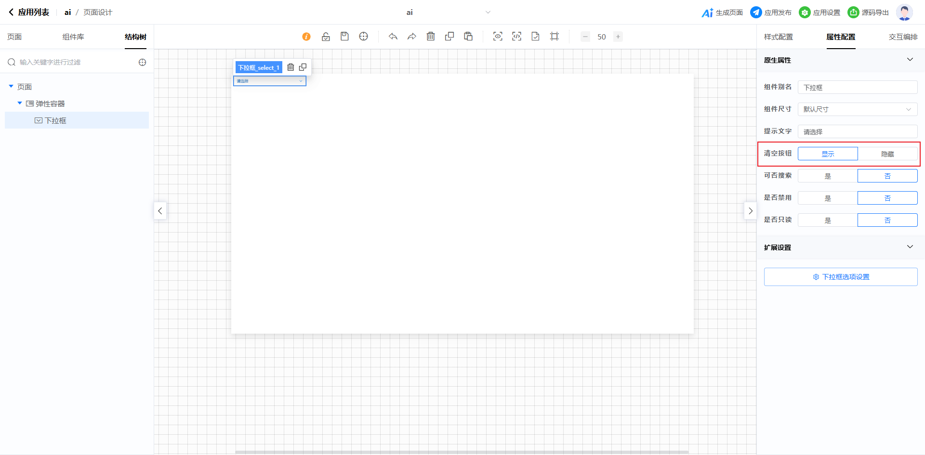Switch to the 组件库 tab
Image resolution: width=925 pixels, height=455 pixels.
coord(73,37)
